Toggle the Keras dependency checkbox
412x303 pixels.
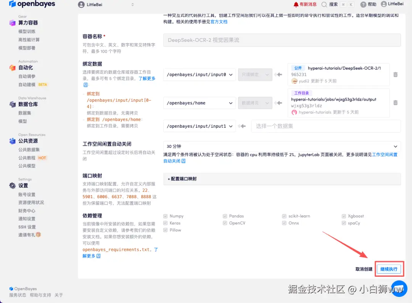pos(165,223)
